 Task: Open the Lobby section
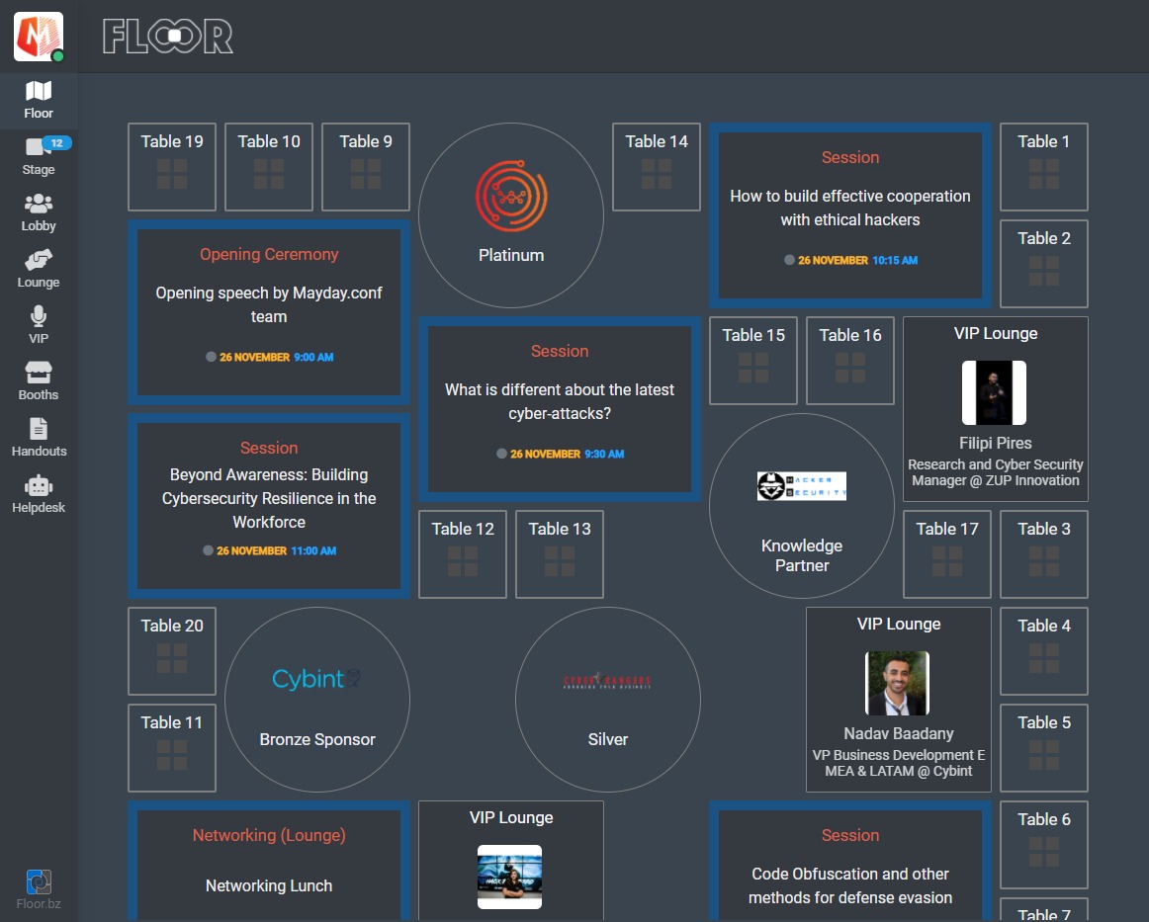click(x=39, y=213)
